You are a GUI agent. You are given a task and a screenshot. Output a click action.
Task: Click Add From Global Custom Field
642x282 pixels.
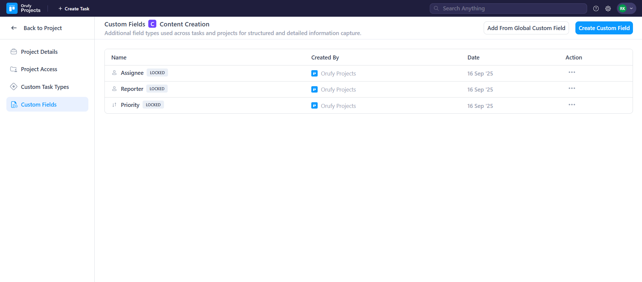pos(526,28)
